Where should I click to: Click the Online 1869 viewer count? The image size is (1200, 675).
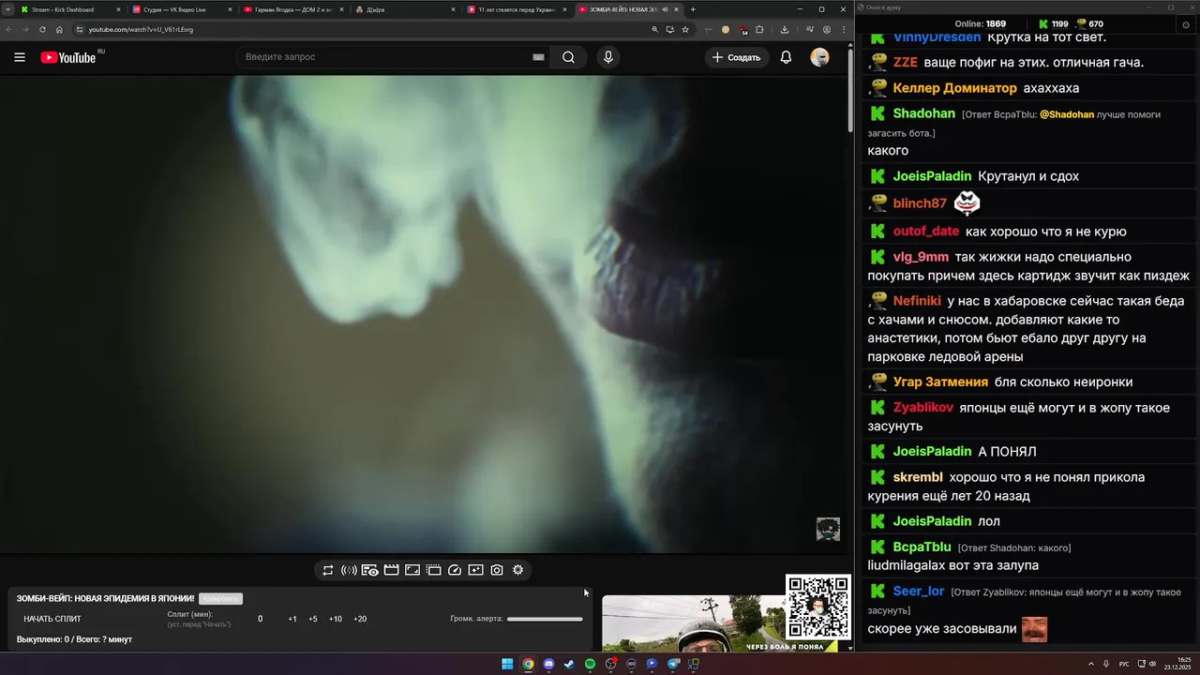pos(980,23)
